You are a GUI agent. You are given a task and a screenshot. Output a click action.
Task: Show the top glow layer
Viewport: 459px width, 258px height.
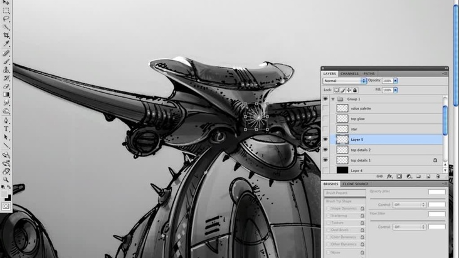tap(325, 119)
